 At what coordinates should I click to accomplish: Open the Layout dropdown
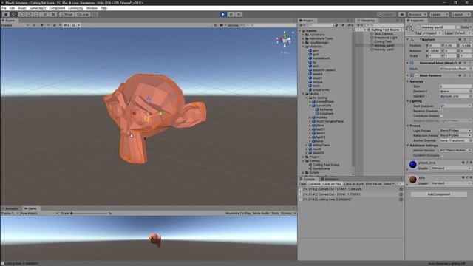(x=460, y=14)
